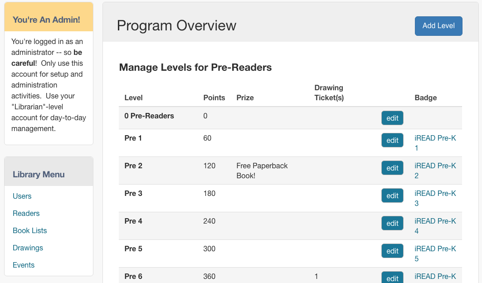Open the iREAD Pre-K 1 badge

pos(435,143)
